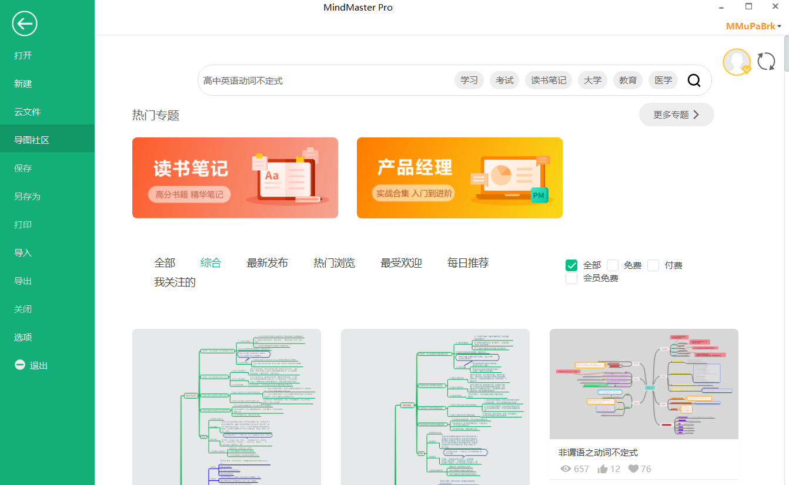Switch to the 综合 tab
The height and width of the screenshot is (485, 789).
click(x=210, y=263)
